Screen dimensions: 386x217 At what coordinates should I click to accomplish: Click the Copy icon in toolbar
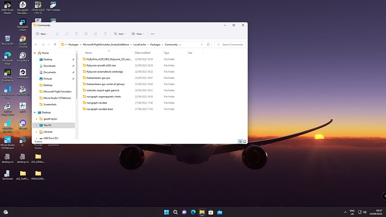click(x=67, y=34)
